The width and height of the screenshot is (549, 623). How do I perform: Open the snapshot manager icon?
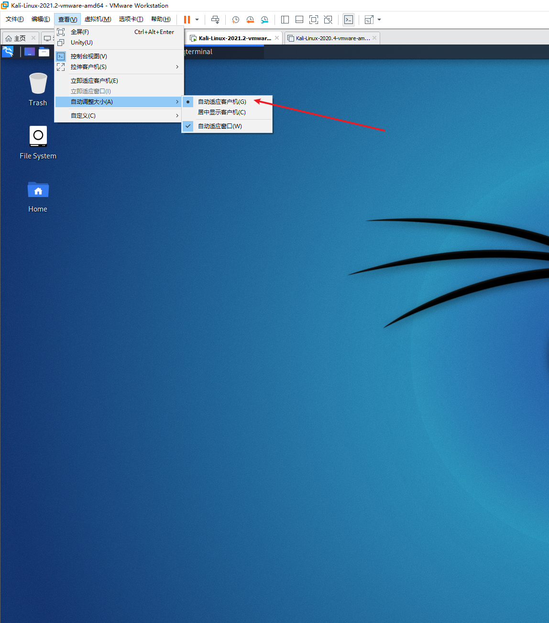(264, 20)
